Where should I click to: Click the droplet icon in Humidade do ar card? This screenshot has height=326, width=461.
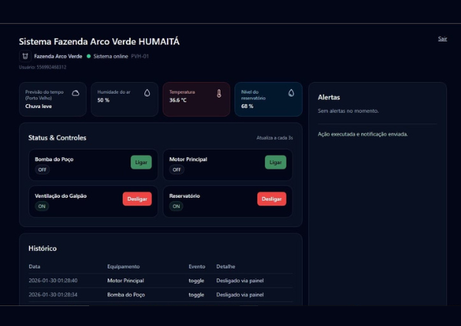[x=148, y=93]
